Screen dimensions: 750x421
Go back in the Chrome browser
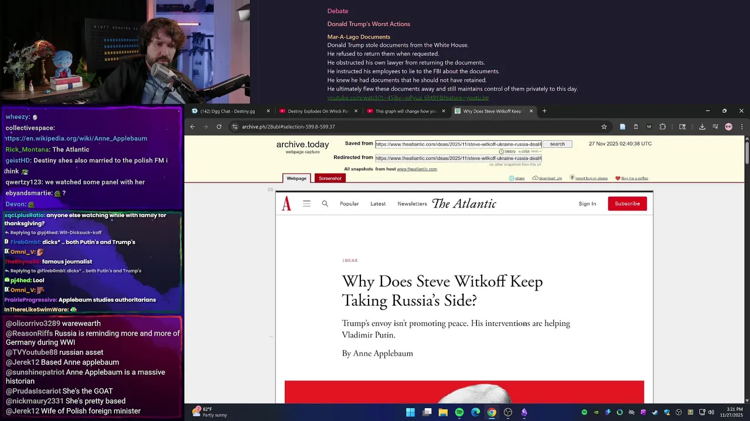192,126
